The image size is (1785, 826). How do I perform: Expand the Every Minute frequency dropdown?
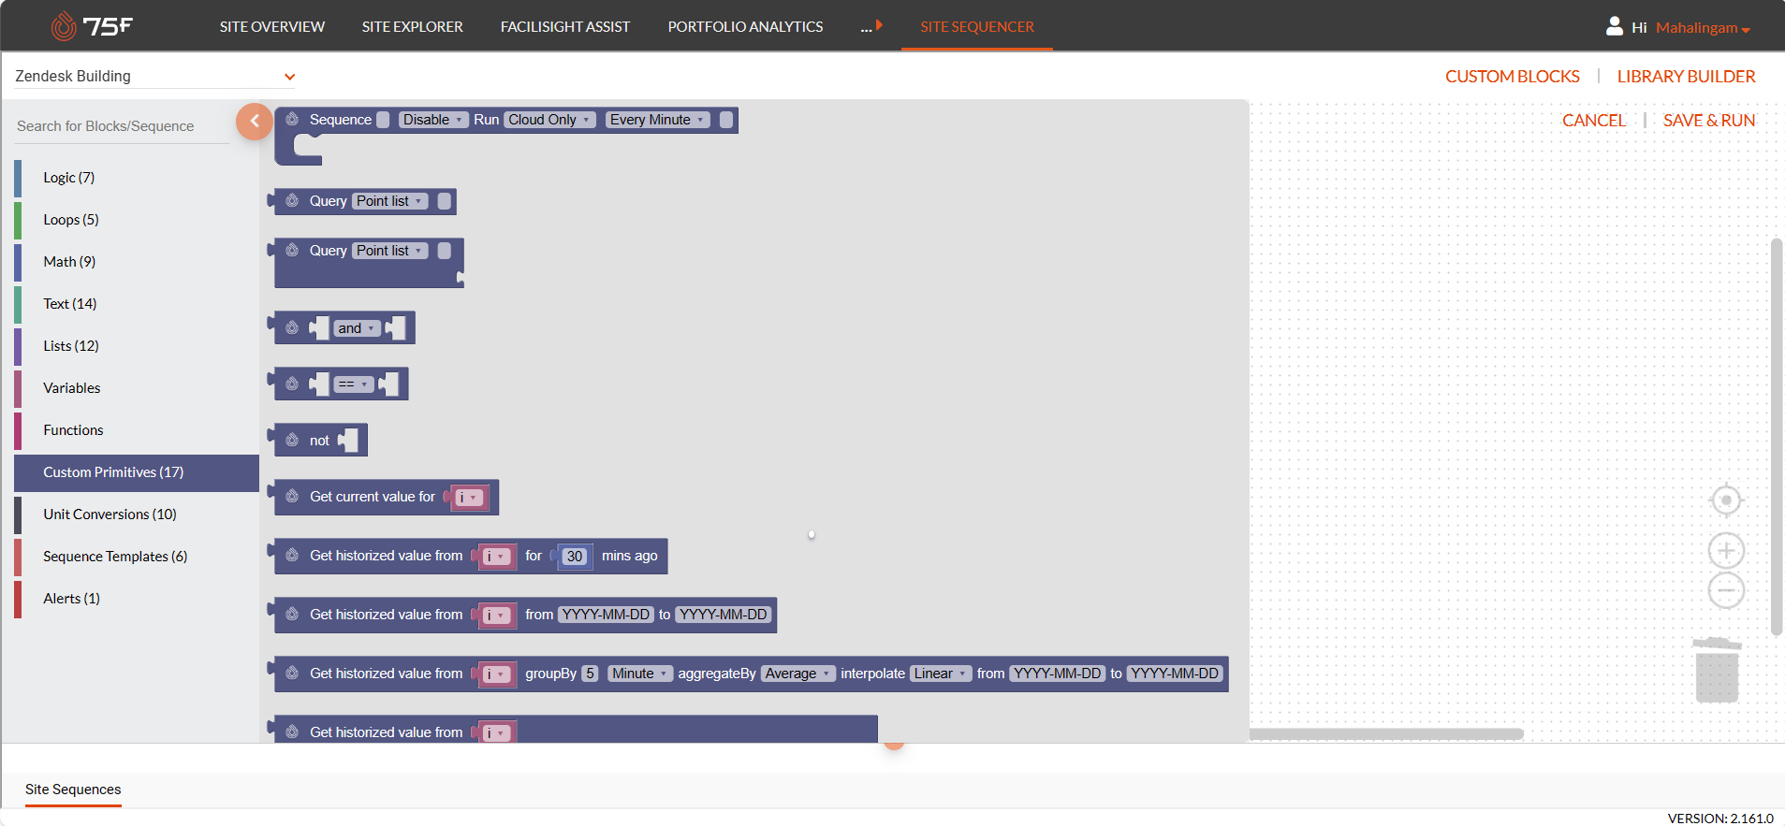pos(657,120)
